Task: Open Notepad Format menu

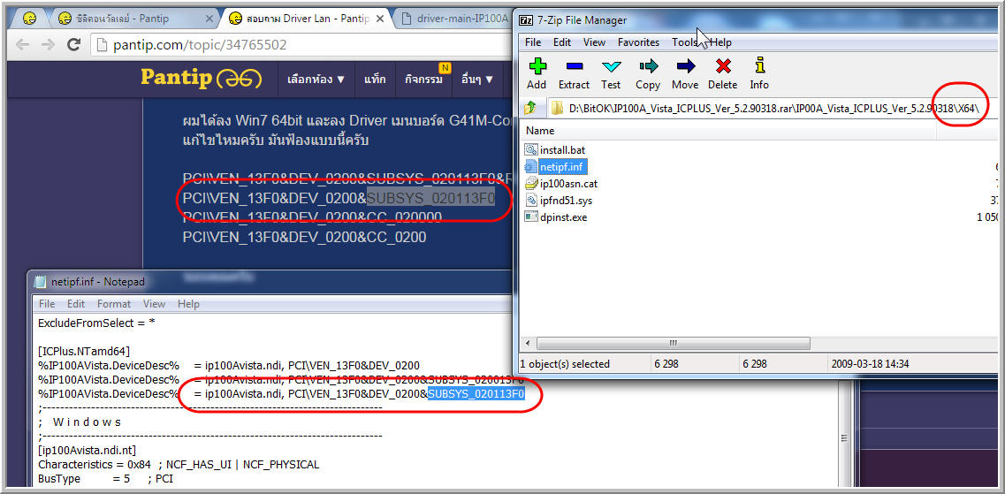Action: tap(114, 304)
